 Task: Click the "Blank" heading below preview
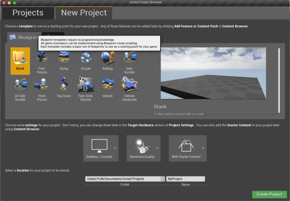coord(160,107)
